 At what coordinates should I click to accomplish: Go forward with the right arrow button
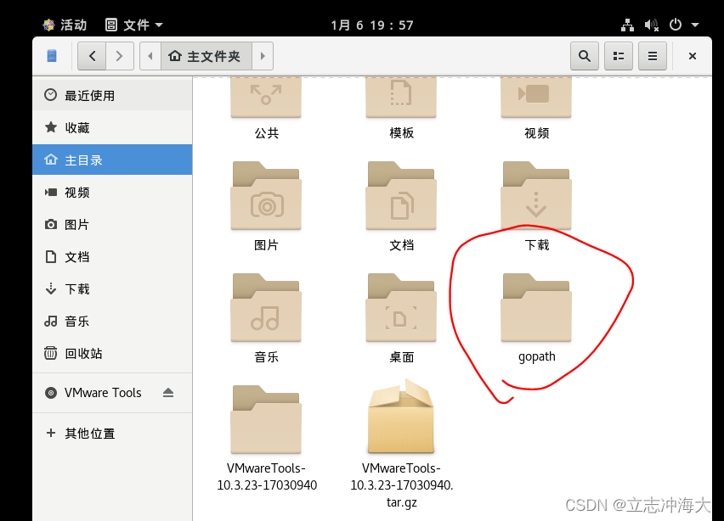[x=120, y=56]
